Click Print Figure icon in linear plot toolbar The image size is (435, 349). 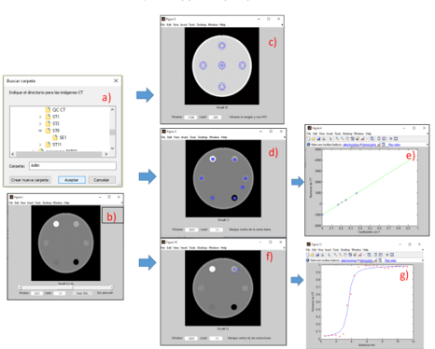click(x=324, y=139)
